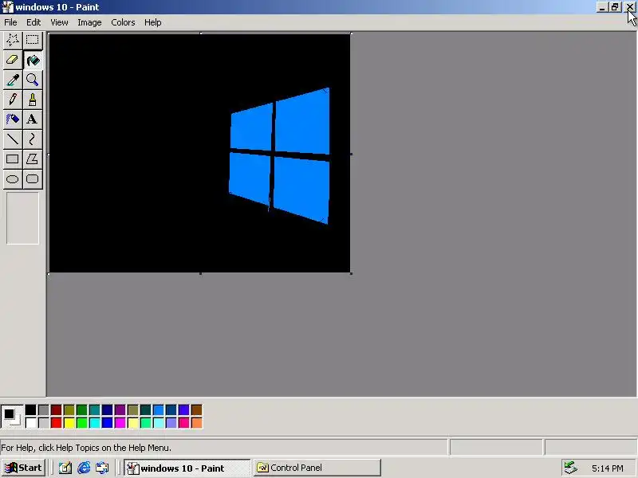The image size is (638, 478).
Task: Click the system tray icon beside the clock
Action: [x=570, y=468]
